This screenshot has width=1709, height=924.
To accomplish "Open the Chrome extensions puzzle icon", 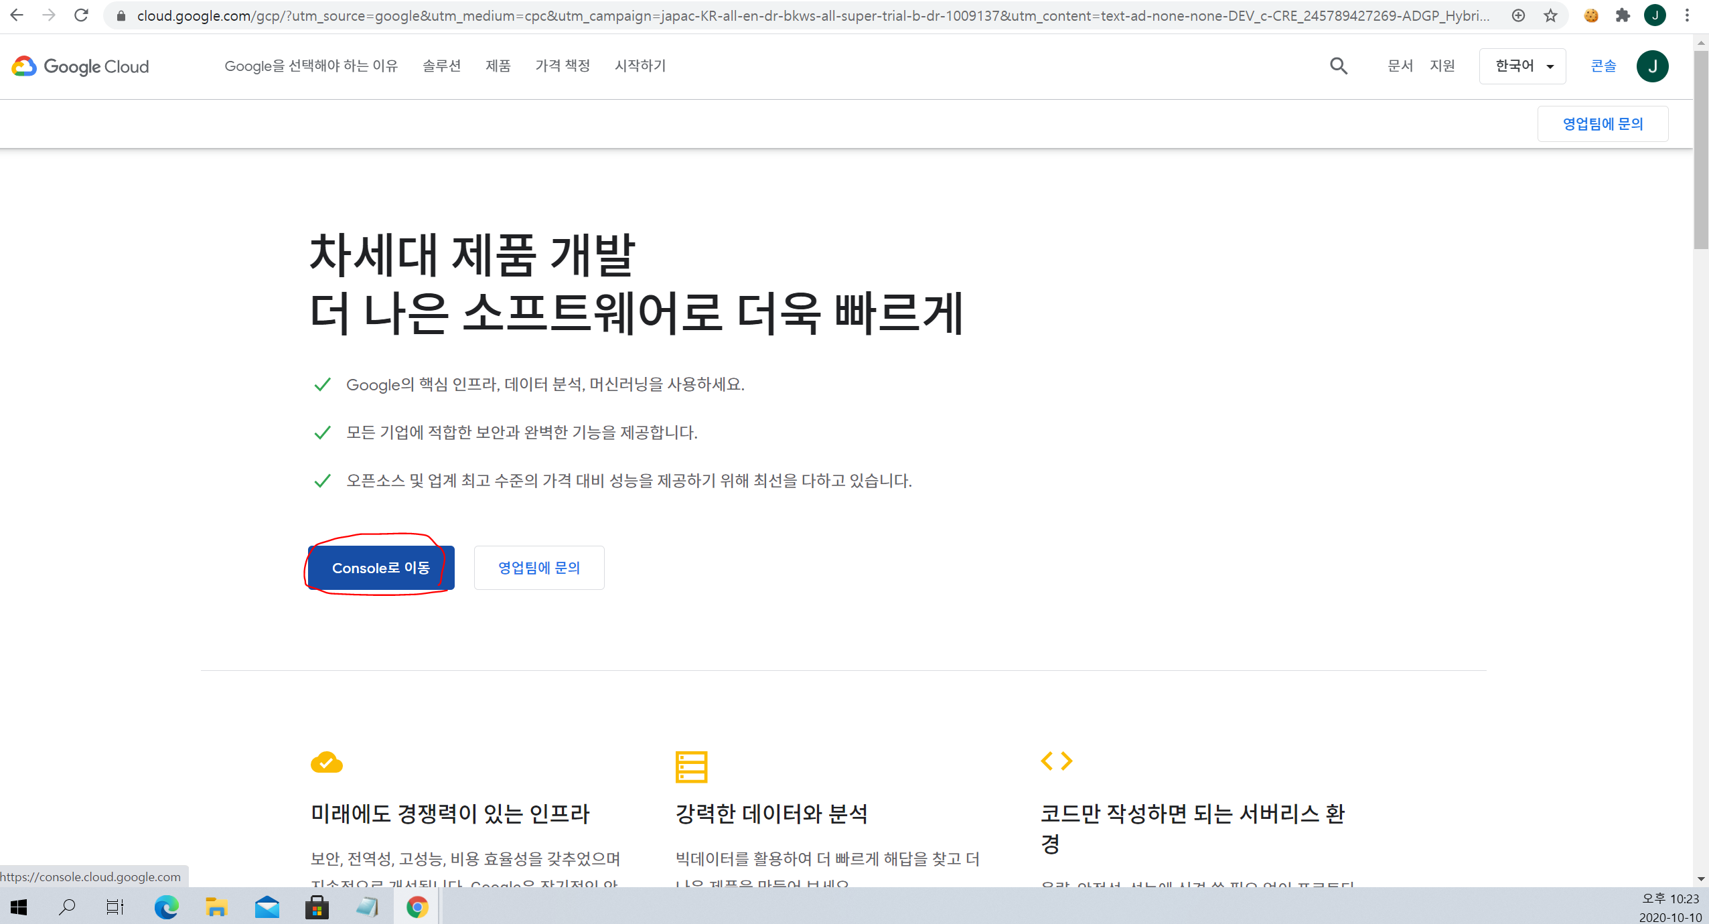I will point(1622,15).
